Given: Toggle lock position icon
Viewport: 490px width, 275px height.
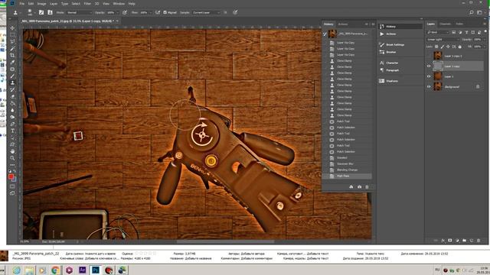Looking at the screenshot, I should [448, 47].
